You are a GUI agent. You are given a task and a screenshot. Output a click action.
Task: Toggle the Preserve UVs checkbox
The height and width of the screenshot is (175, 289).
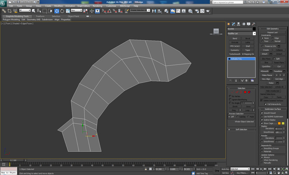(x=263, y=46)
